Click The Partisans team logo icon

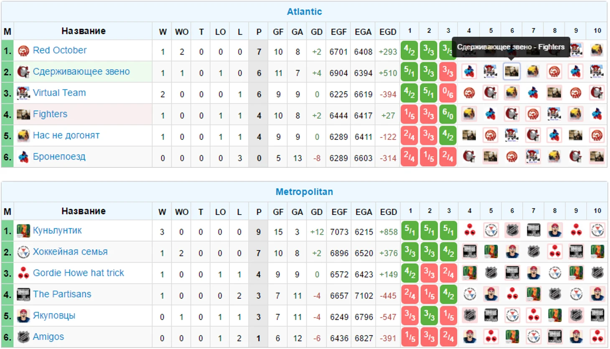coord(23,295)
